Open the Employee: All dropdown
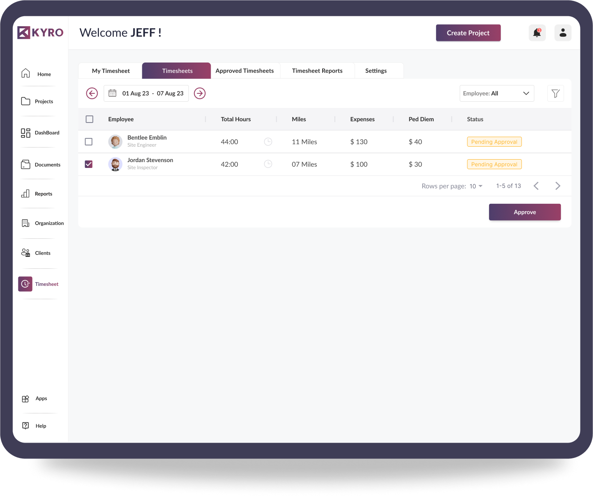This screenshot has width=593, height=498. coord(497,93)
